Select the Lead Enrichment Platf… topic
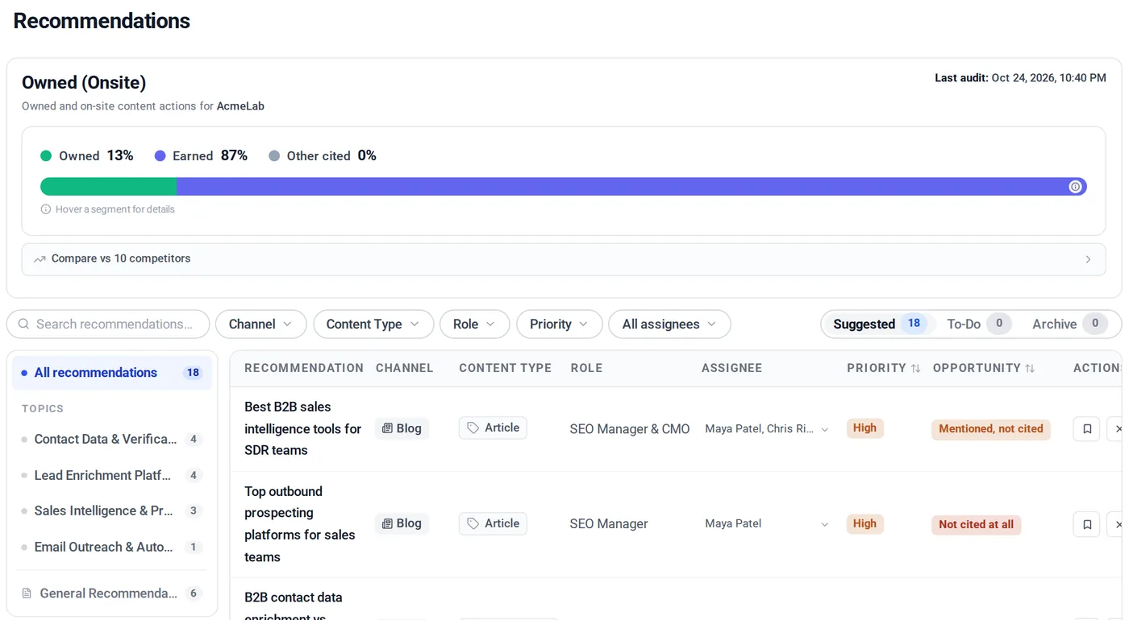The height and width of the screenshot is (620, 1129). (x=112, y=475)
